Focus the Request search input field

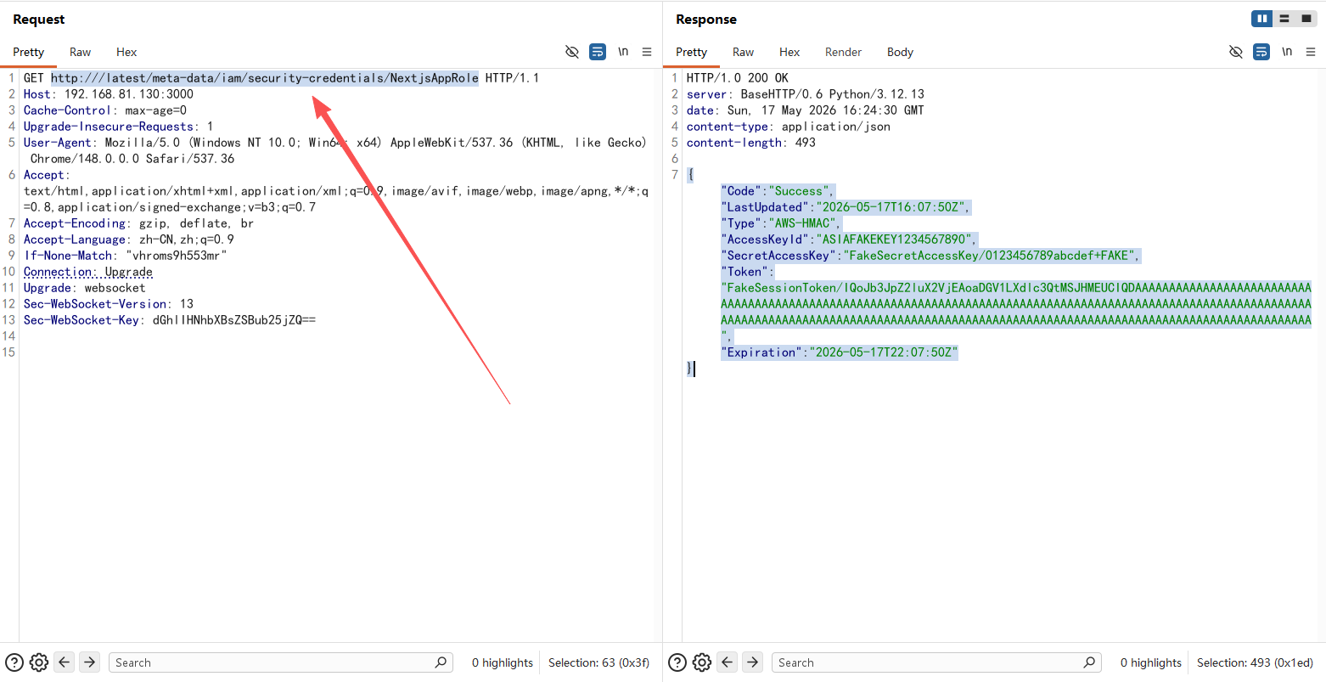click(x=280, y=662)
